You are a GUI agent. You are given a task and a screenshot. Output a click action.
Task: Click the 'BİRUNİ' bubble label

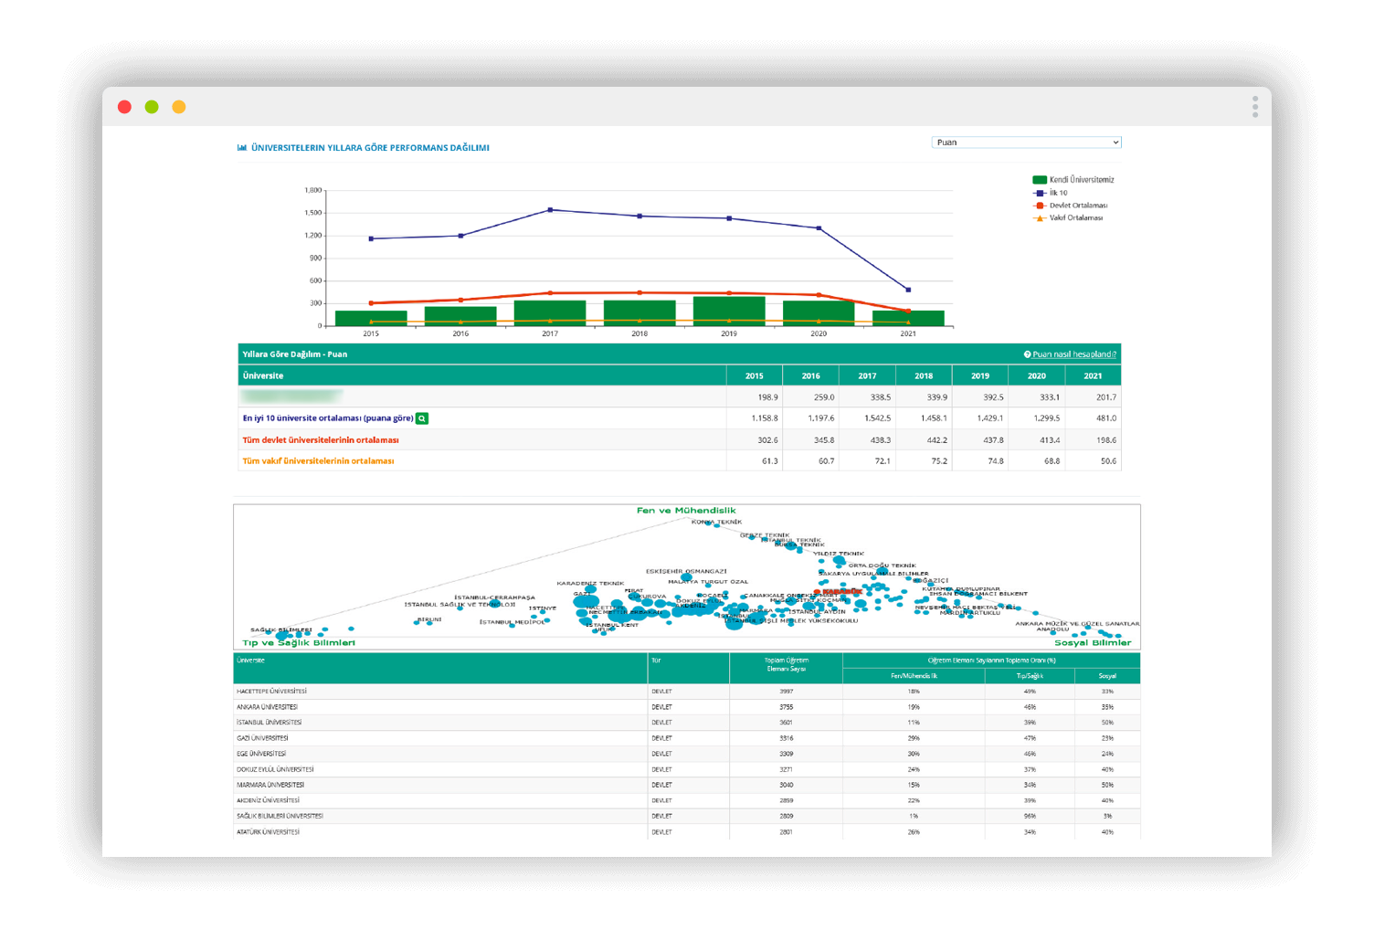pos(429,619)
